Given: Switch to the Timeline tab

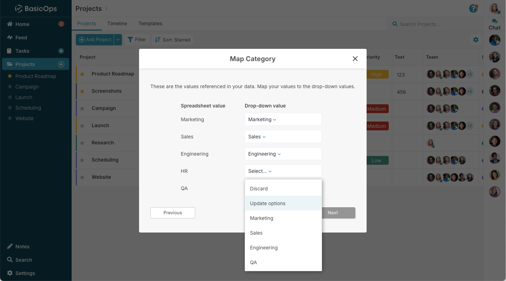Looking at the screenshot, I should [117, 24].
